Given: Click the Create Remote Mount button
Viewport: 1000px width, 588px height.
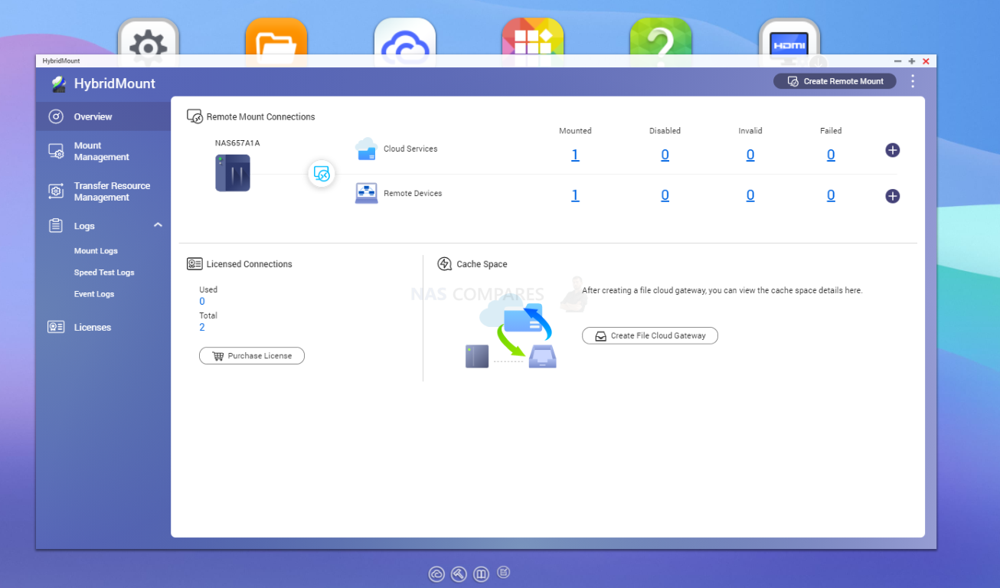Looking at the screenshot, I should pyautogui.click(x=835, y=81).
